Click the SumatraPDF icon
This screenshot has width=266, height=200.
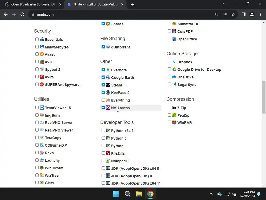(x=174, y=24)
